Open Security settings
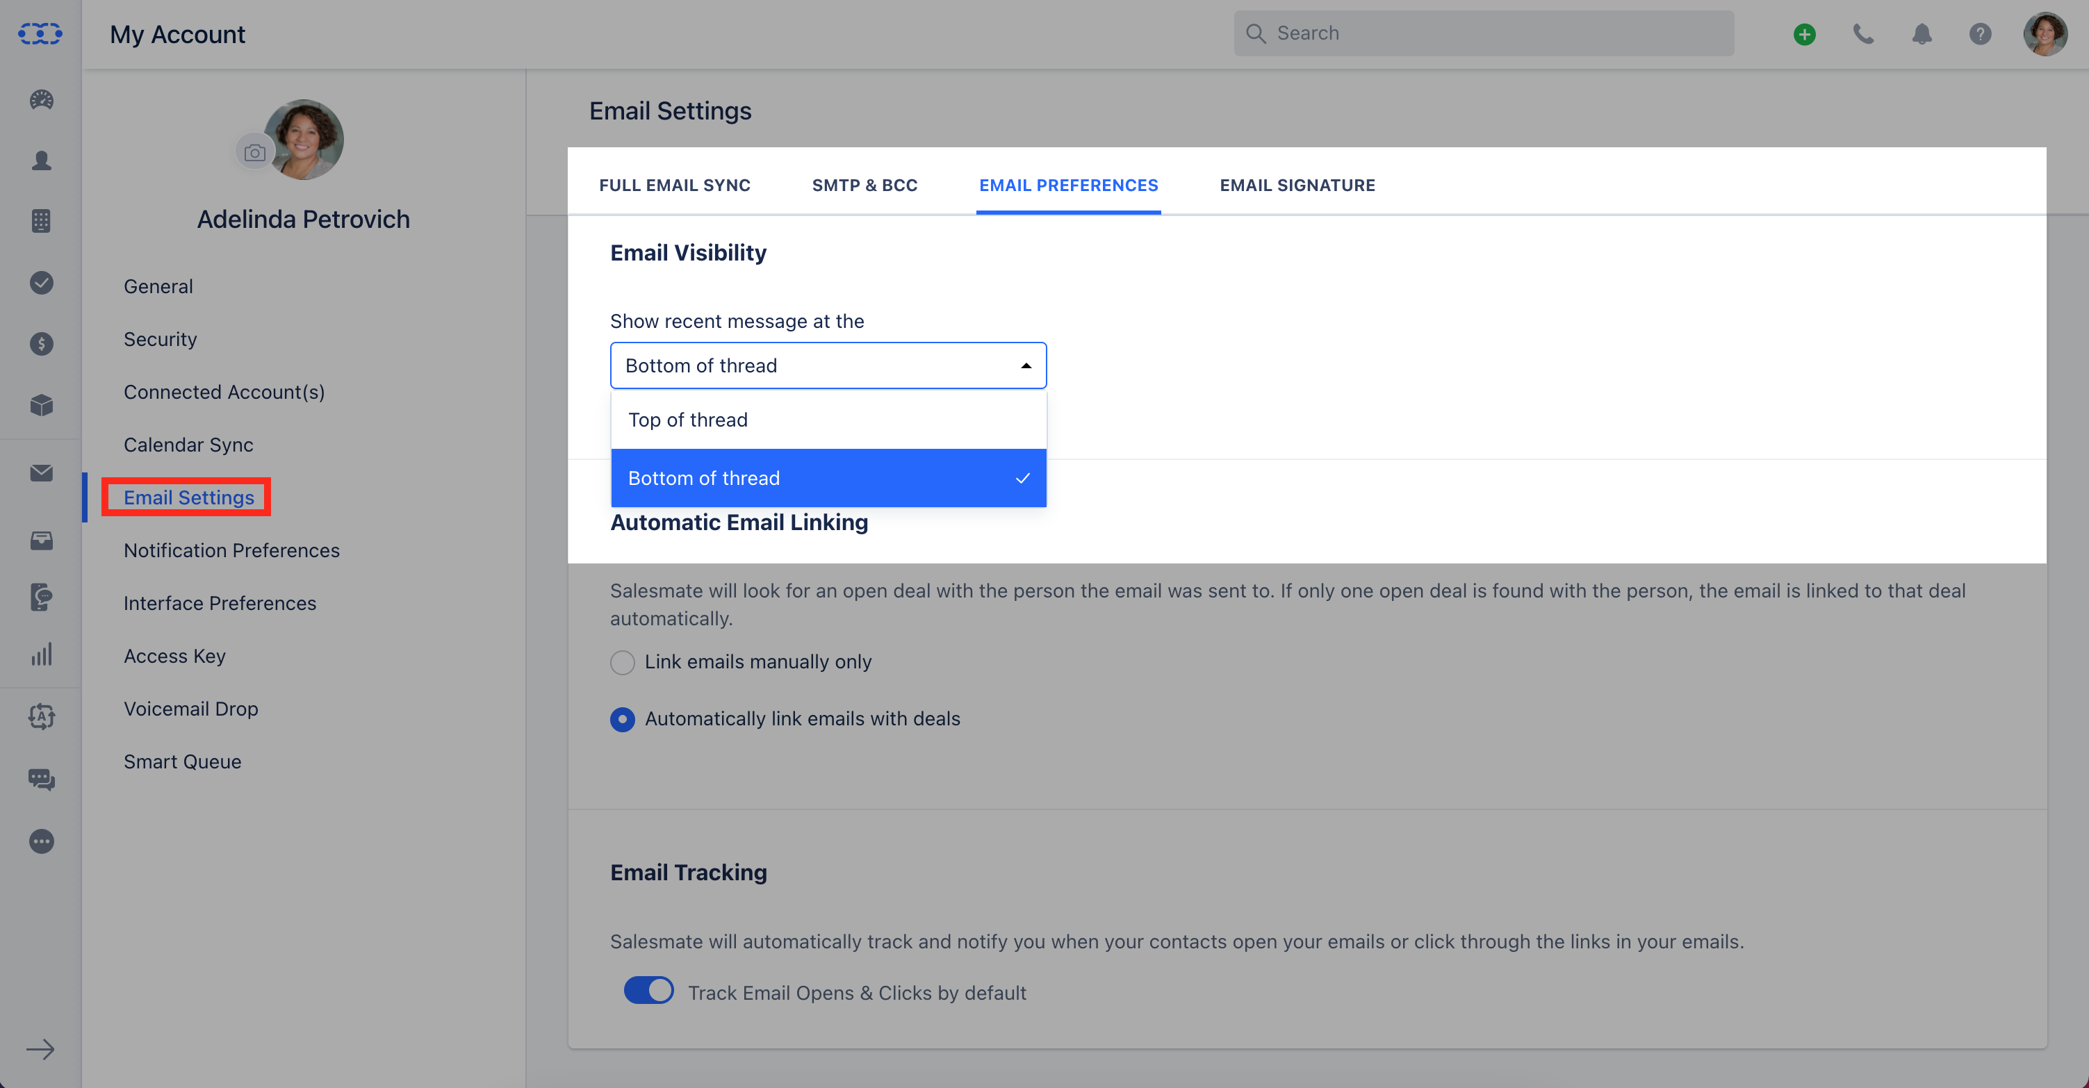This screenshot has height=1088, width=2089. (x=160, y=339)
